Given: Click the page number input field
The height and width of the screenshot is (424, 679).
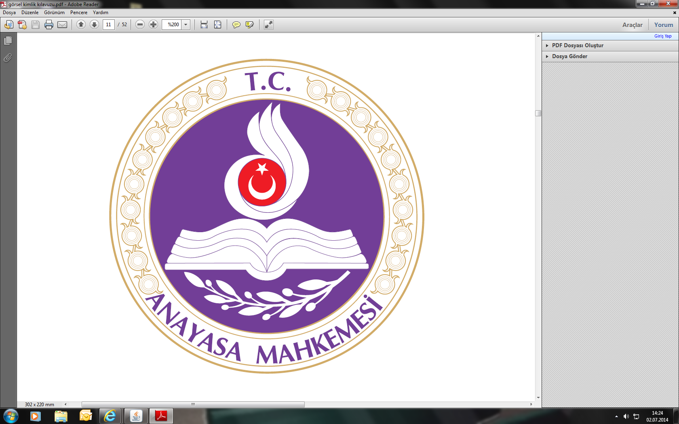Looking at the screenshot, I should (108, 25).
